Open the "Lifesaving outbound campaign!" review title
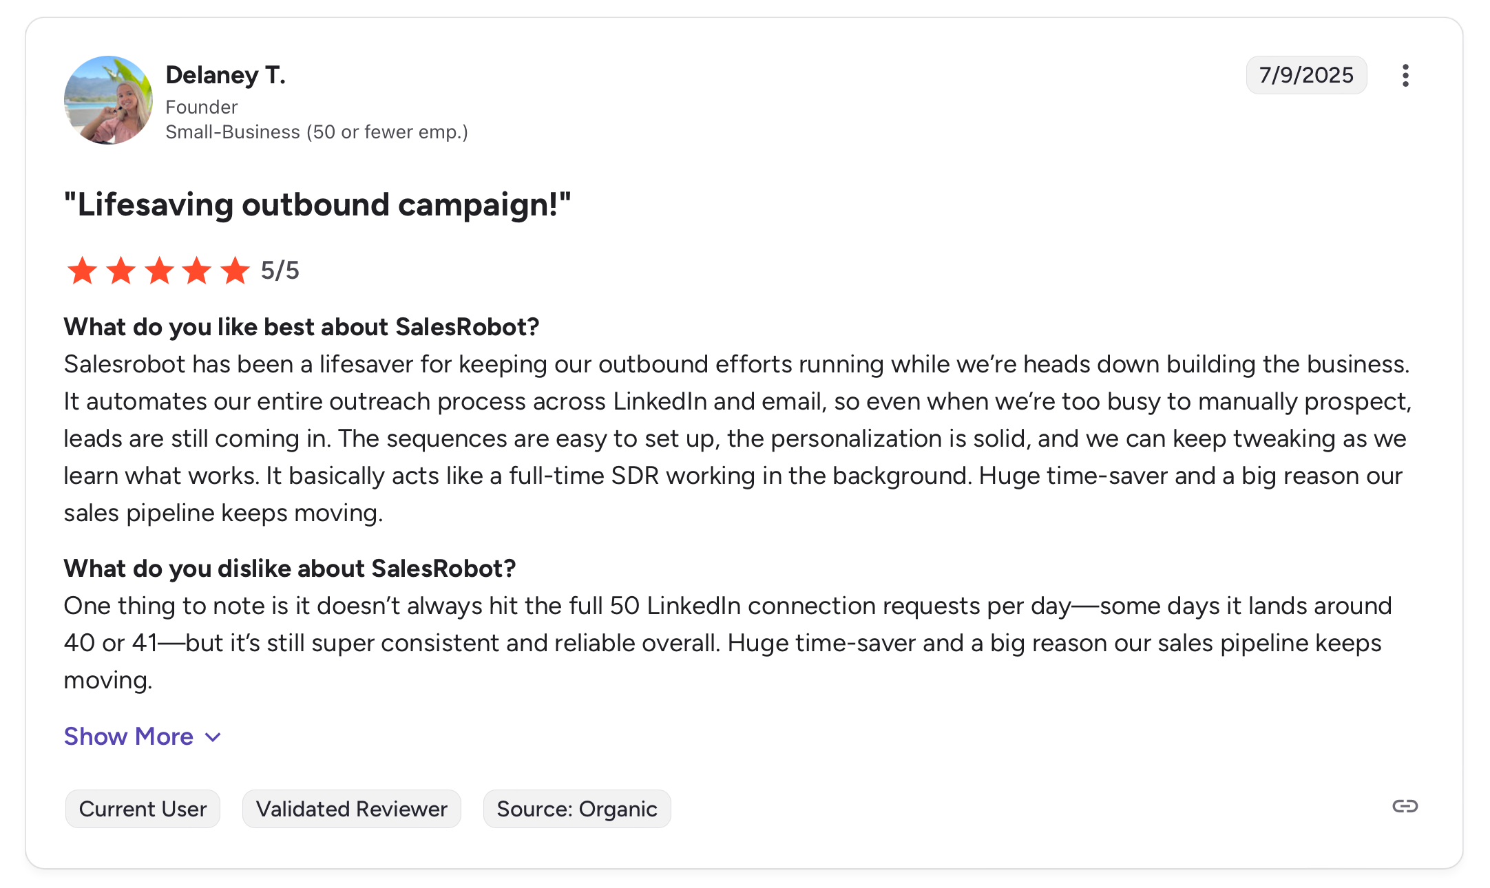Screen dimensions: 1490x888 coord(317,205)
